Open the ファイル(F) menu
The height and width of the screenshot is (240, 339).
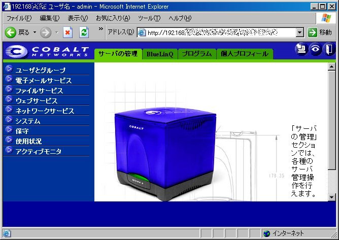click(19, 18)
